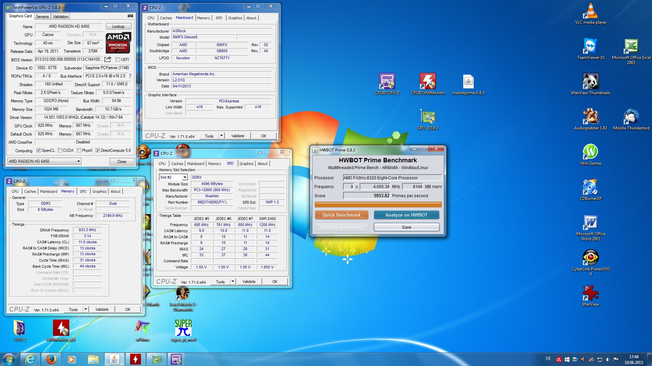This screenshot has height=366, width=652.
Task: Toggle PhysX checkbox in GPU-Z
Action: tap(79, 150)
